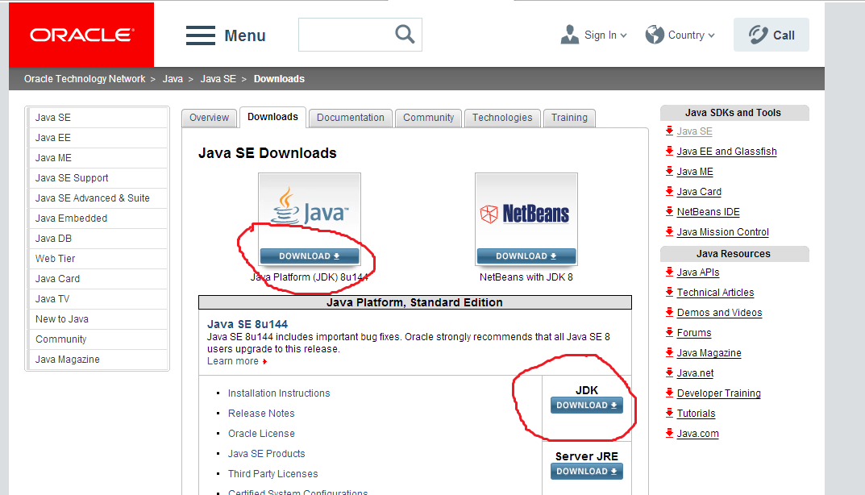
Task: Click download arrow icon beside Tutorials
Action: coord(669,413)
